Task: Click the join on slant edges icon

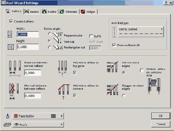Action: (x=112, y=67)
